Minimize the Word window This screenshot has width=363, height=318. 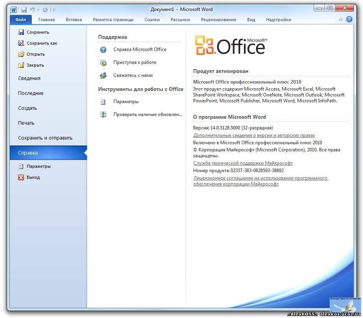(319, 8)
